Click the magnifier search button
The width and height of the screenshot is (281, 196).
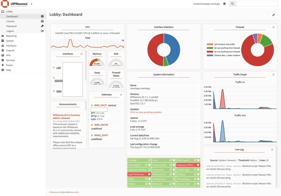(x=232, y=4)
